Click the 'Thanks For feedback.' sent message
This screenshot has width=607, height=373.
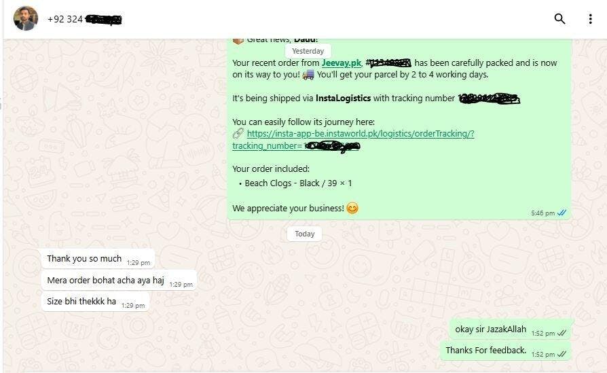coord(505,351)
